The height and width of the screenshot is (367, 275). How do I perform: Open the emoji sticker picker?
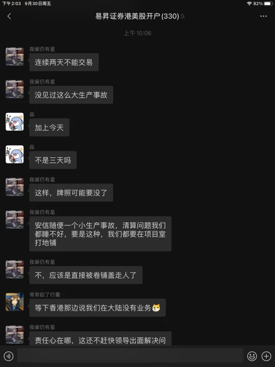click(x=252, y=356)
